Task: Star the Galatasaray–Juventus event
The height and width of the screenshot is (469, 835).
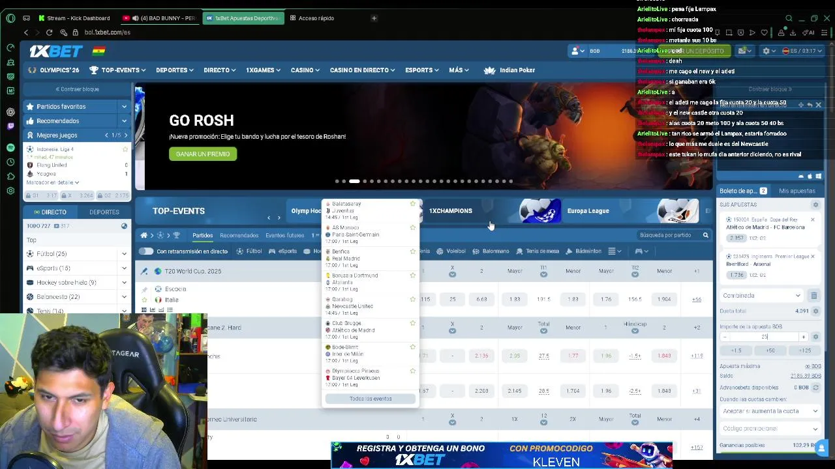Action: point(412,204)
